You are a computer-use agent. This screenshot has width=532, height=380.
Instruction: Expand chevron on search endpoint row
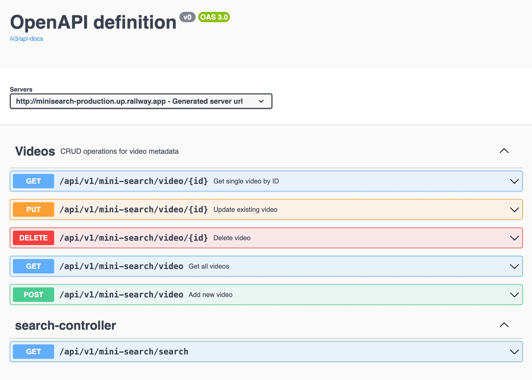pos(514,352)
